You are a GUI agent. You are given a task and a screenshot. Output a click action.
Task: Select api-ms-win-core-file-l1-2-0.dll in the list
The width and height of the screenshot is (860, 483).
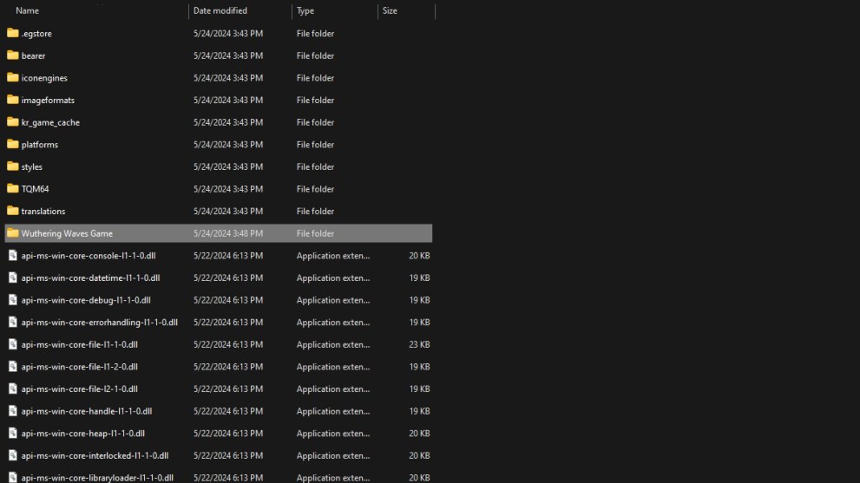79,367
